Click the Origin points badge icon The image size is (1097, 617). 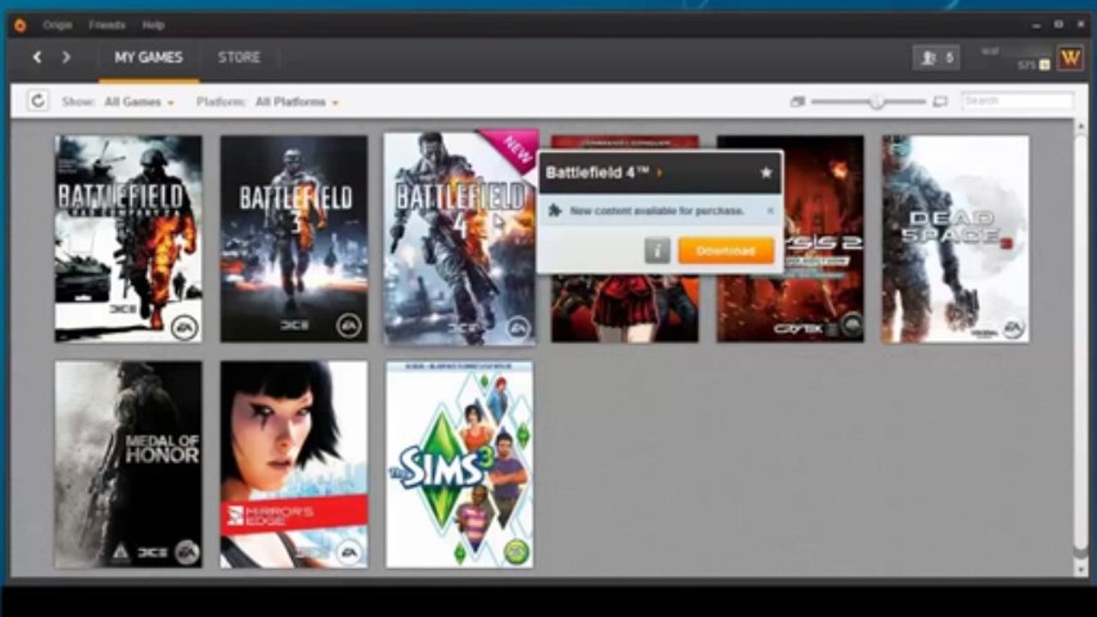pyautogui.click(x=1045, y=65)
